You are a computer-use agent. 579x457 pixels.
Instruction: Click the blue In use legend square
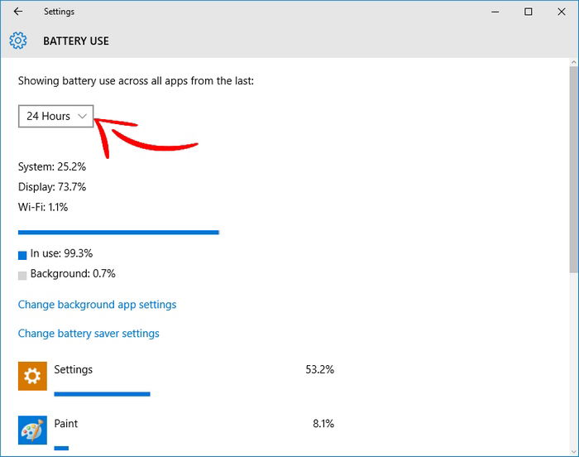pos(22,255)
